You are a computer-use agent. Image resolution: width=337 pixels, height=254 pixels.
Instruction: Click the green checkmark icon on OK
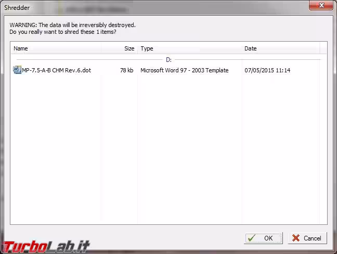(x=252, y=238)
